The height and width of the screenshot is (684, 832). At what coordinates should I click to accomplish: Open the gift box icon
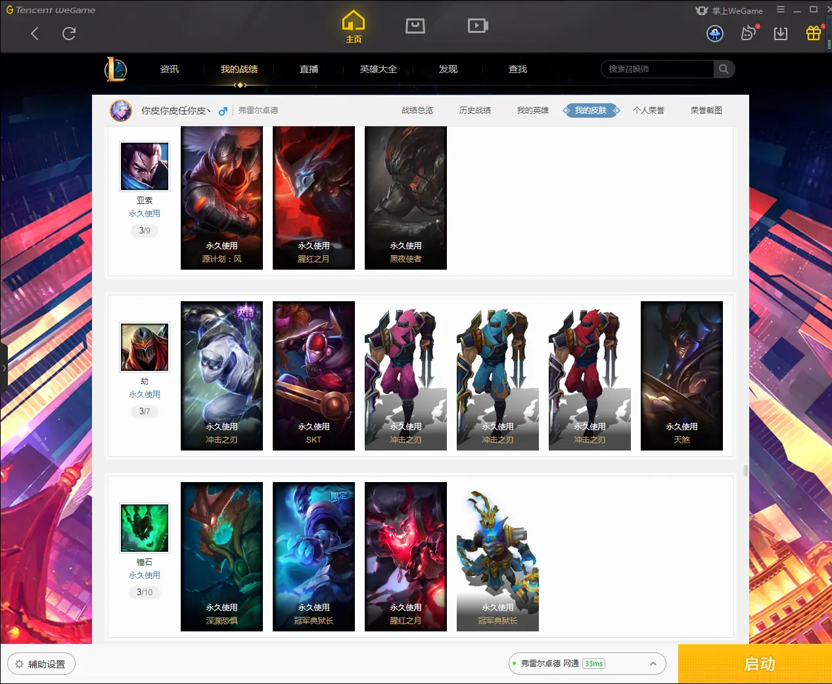point(814,33)
